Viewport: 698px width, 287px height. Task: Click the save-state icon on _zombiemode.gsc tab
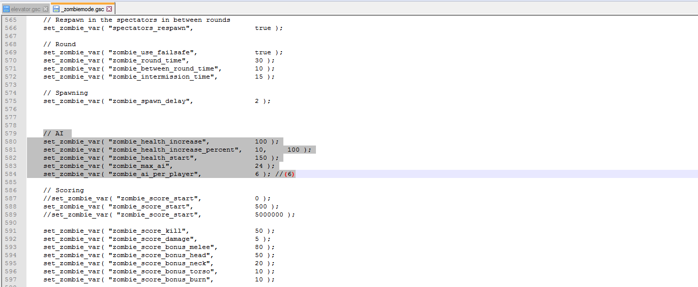(x=56, y=9)
